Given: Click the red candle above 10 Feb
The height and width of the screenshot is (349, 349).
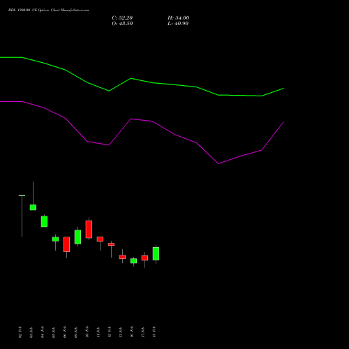Looking at the screenshot, I should click(89, 229).
